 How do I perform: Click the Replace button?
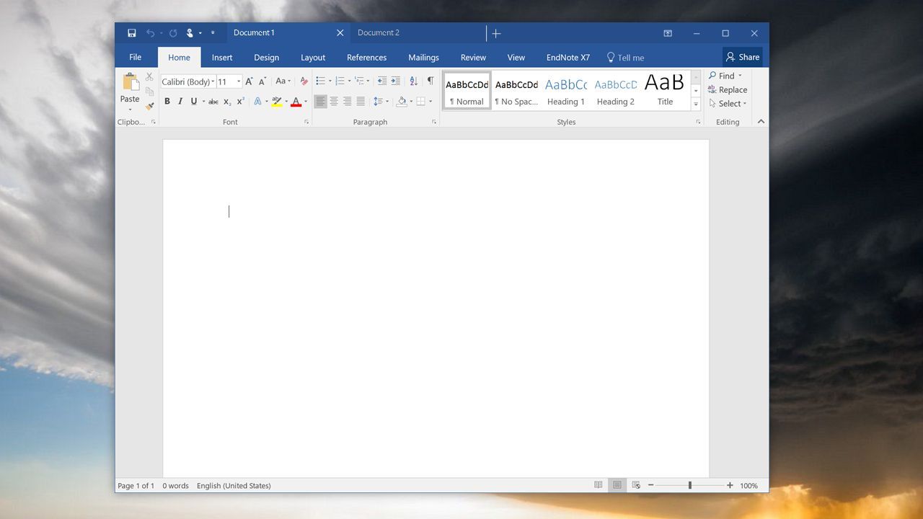click(x=728, y=90)
